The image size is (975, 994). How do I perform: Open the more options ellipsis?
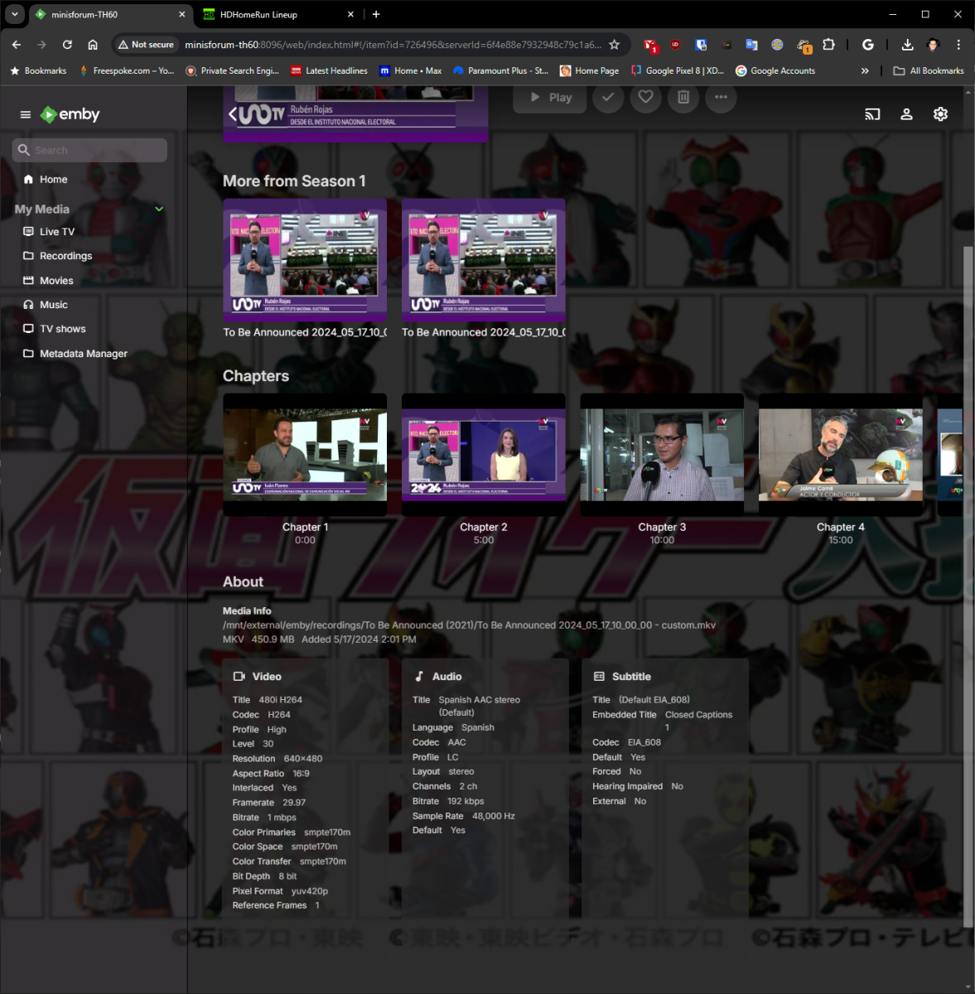(x=720, y=98)
